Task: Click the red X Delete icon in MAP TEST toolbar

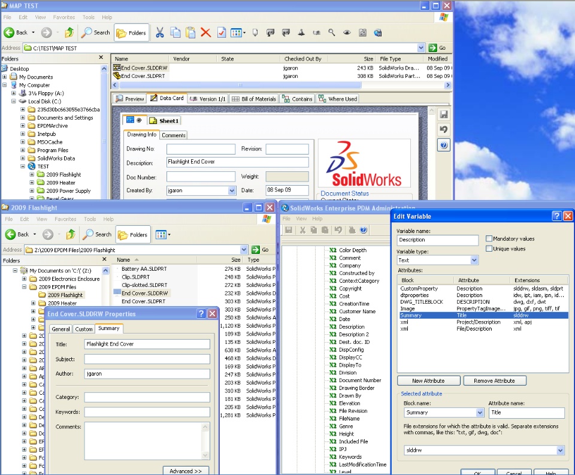Action: 205,32
